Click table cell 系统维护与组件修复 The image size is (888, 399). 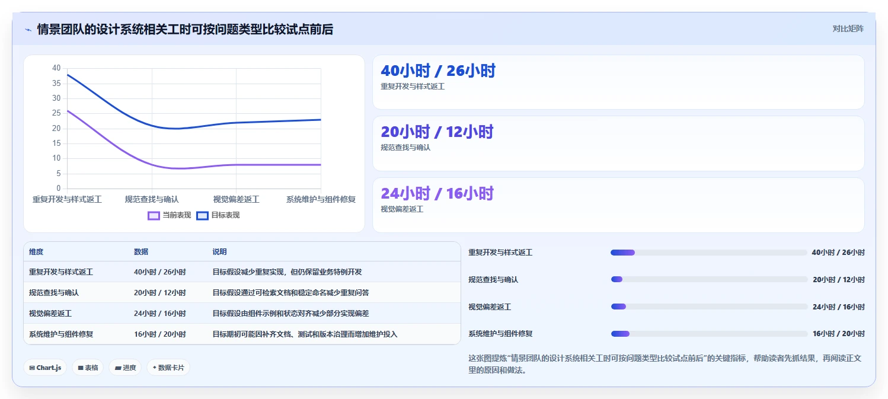(x=61, y=334)
